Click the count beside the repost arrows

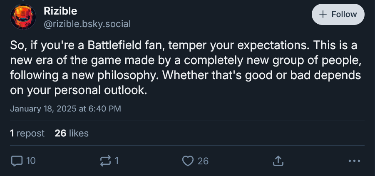[117, 160]
